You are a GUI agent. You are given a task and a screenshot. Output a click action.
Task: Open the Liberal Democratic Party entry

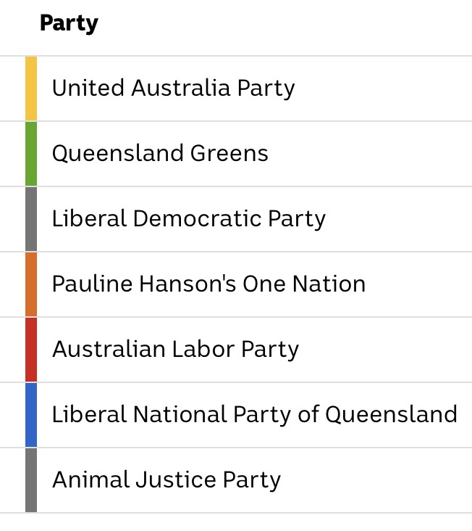coord(188,219)
